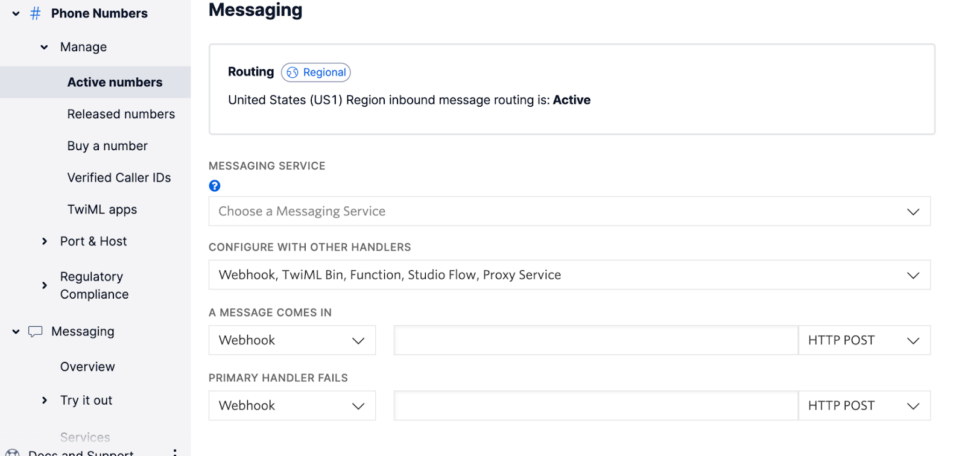The image size is (965, 456).
Task: Click Messaging in the sidebar
Action: coord(83,332)
